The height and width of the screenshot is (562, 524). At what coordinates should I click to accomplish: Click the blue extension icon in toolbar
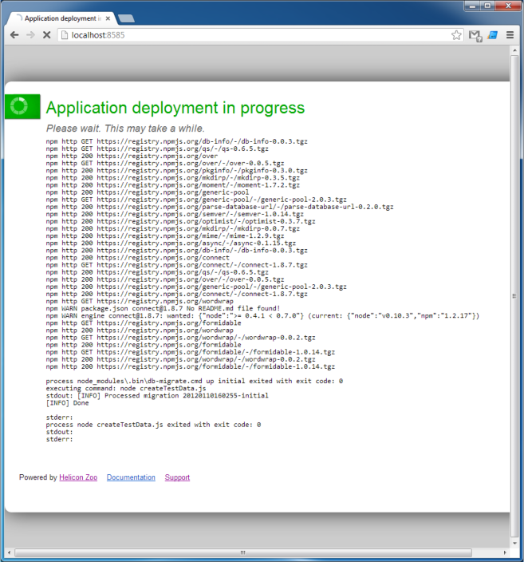pos(492,35)
